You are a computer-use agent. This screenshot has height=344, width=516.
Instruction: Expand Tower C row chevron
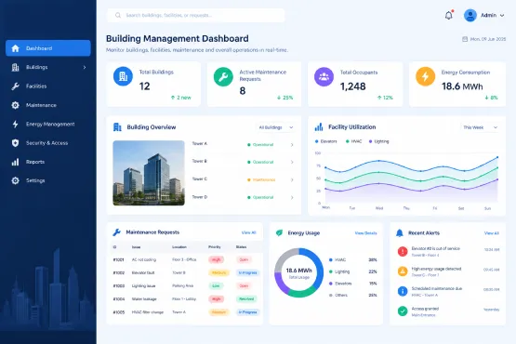(x=292, y=180)
